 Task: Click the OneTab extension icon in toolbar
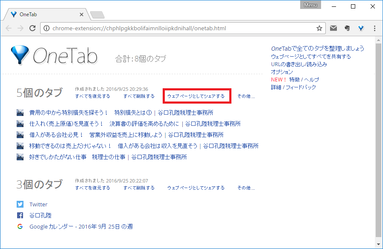click(361, 29)
